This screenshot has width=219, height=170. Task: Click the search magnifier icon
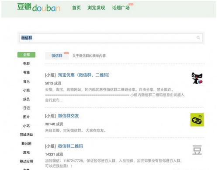point(198,38)
